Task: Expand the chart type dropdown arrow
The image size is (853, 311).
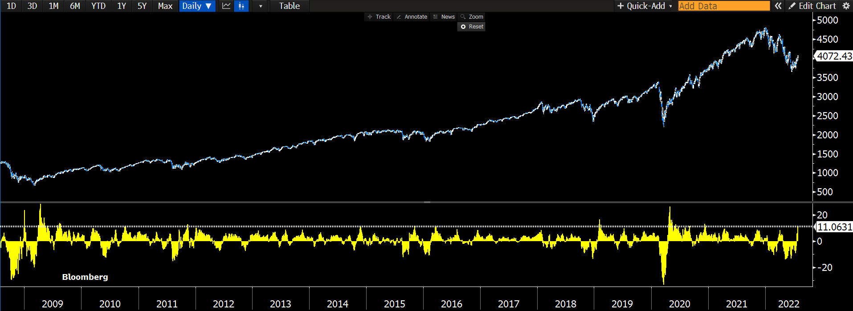Action: coord(261,6)
